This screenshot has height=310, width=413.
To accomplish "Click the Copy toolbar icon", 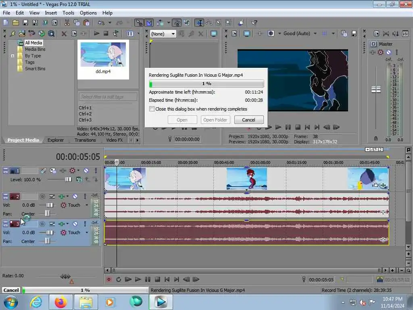I will click(x=77, y=23).
